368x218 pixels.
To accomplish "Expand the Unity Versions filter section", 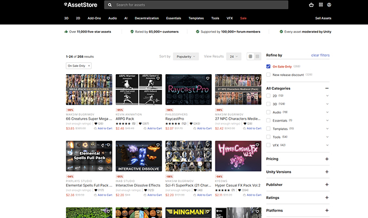I will [x=327, y=172].
